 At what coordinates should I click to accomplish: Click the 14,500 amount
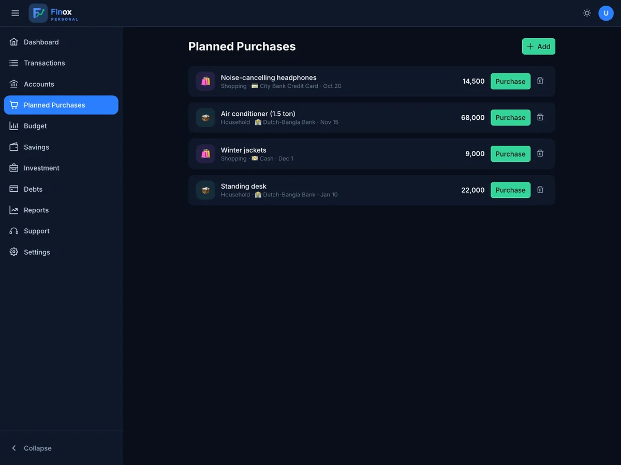coord(474,81)
